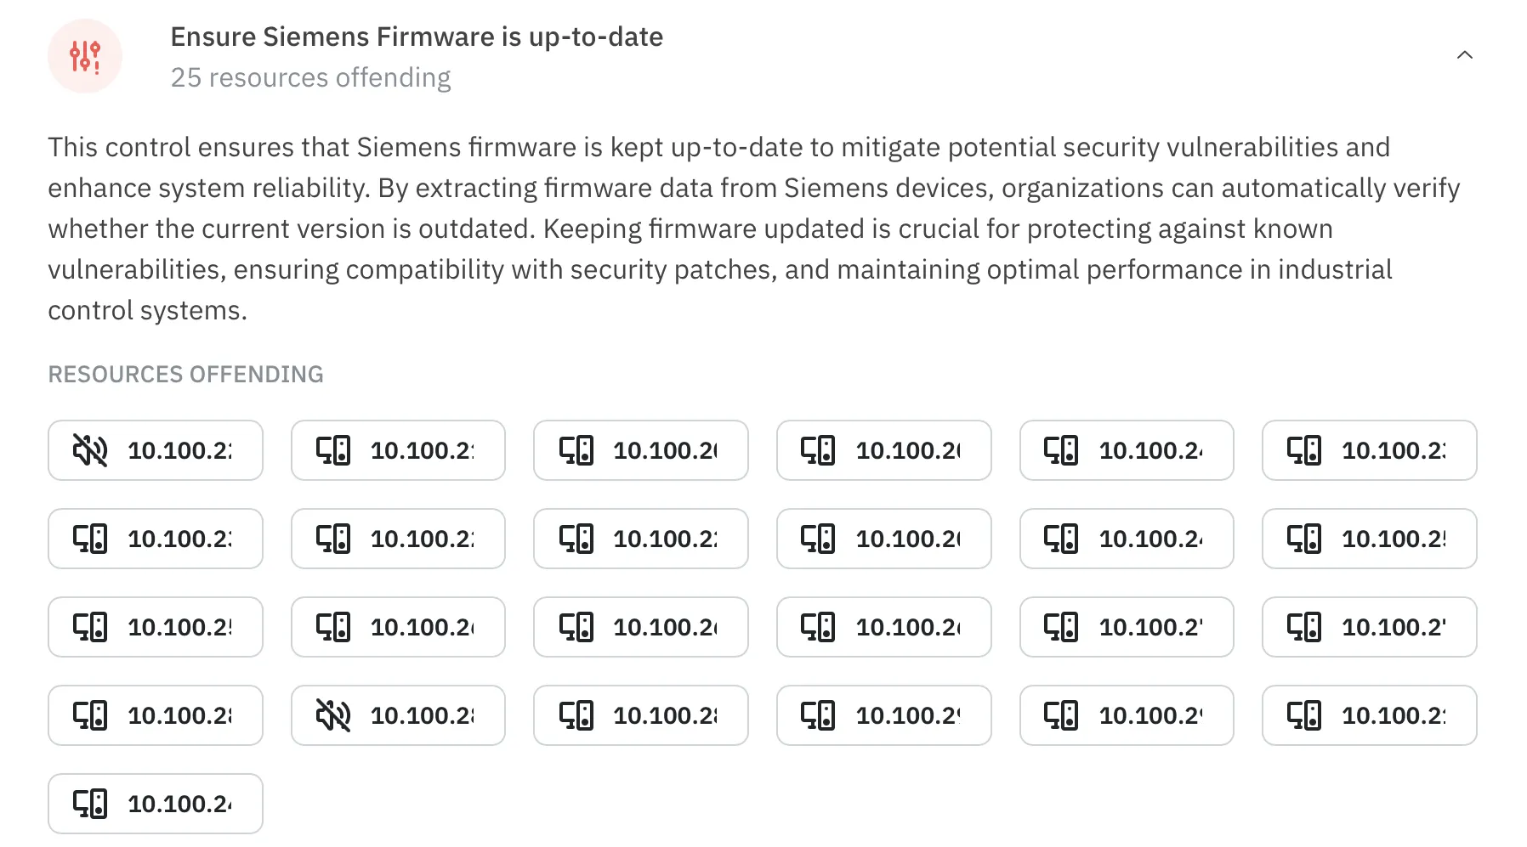Select the fifth resource chip in the third row
Viewport: 1527px width, 847px height.
pos(1127,627)
